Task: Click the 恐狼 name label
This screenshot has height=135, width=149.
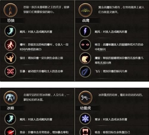Action: coord(11,20)
